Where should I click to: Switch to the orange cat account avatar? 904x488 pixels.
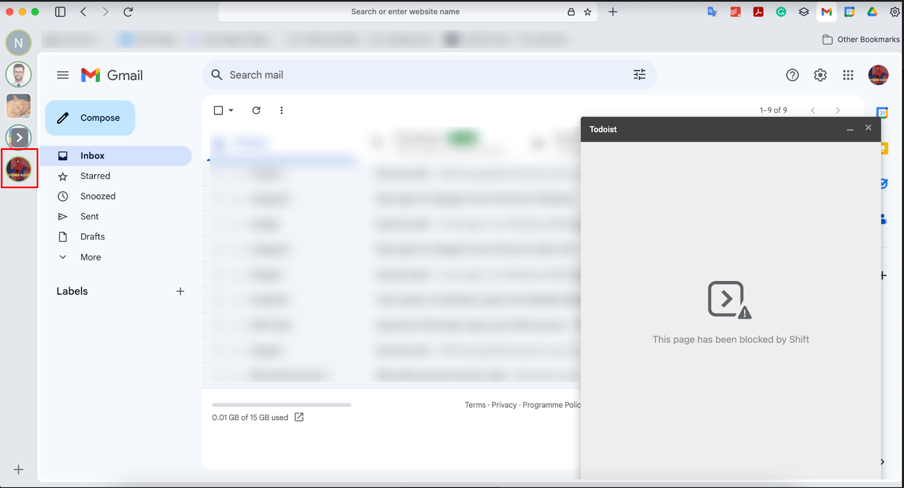pyautogui.click(x=18, y=106)
